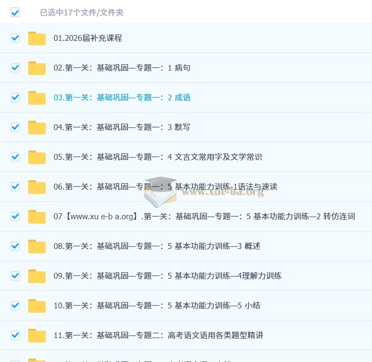Open the 03 成语 folder link

click(122, 97)
